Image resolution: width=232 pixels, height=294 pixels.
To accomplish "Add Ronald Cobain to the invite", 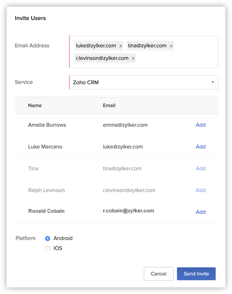I will click(x=201, y=212).
